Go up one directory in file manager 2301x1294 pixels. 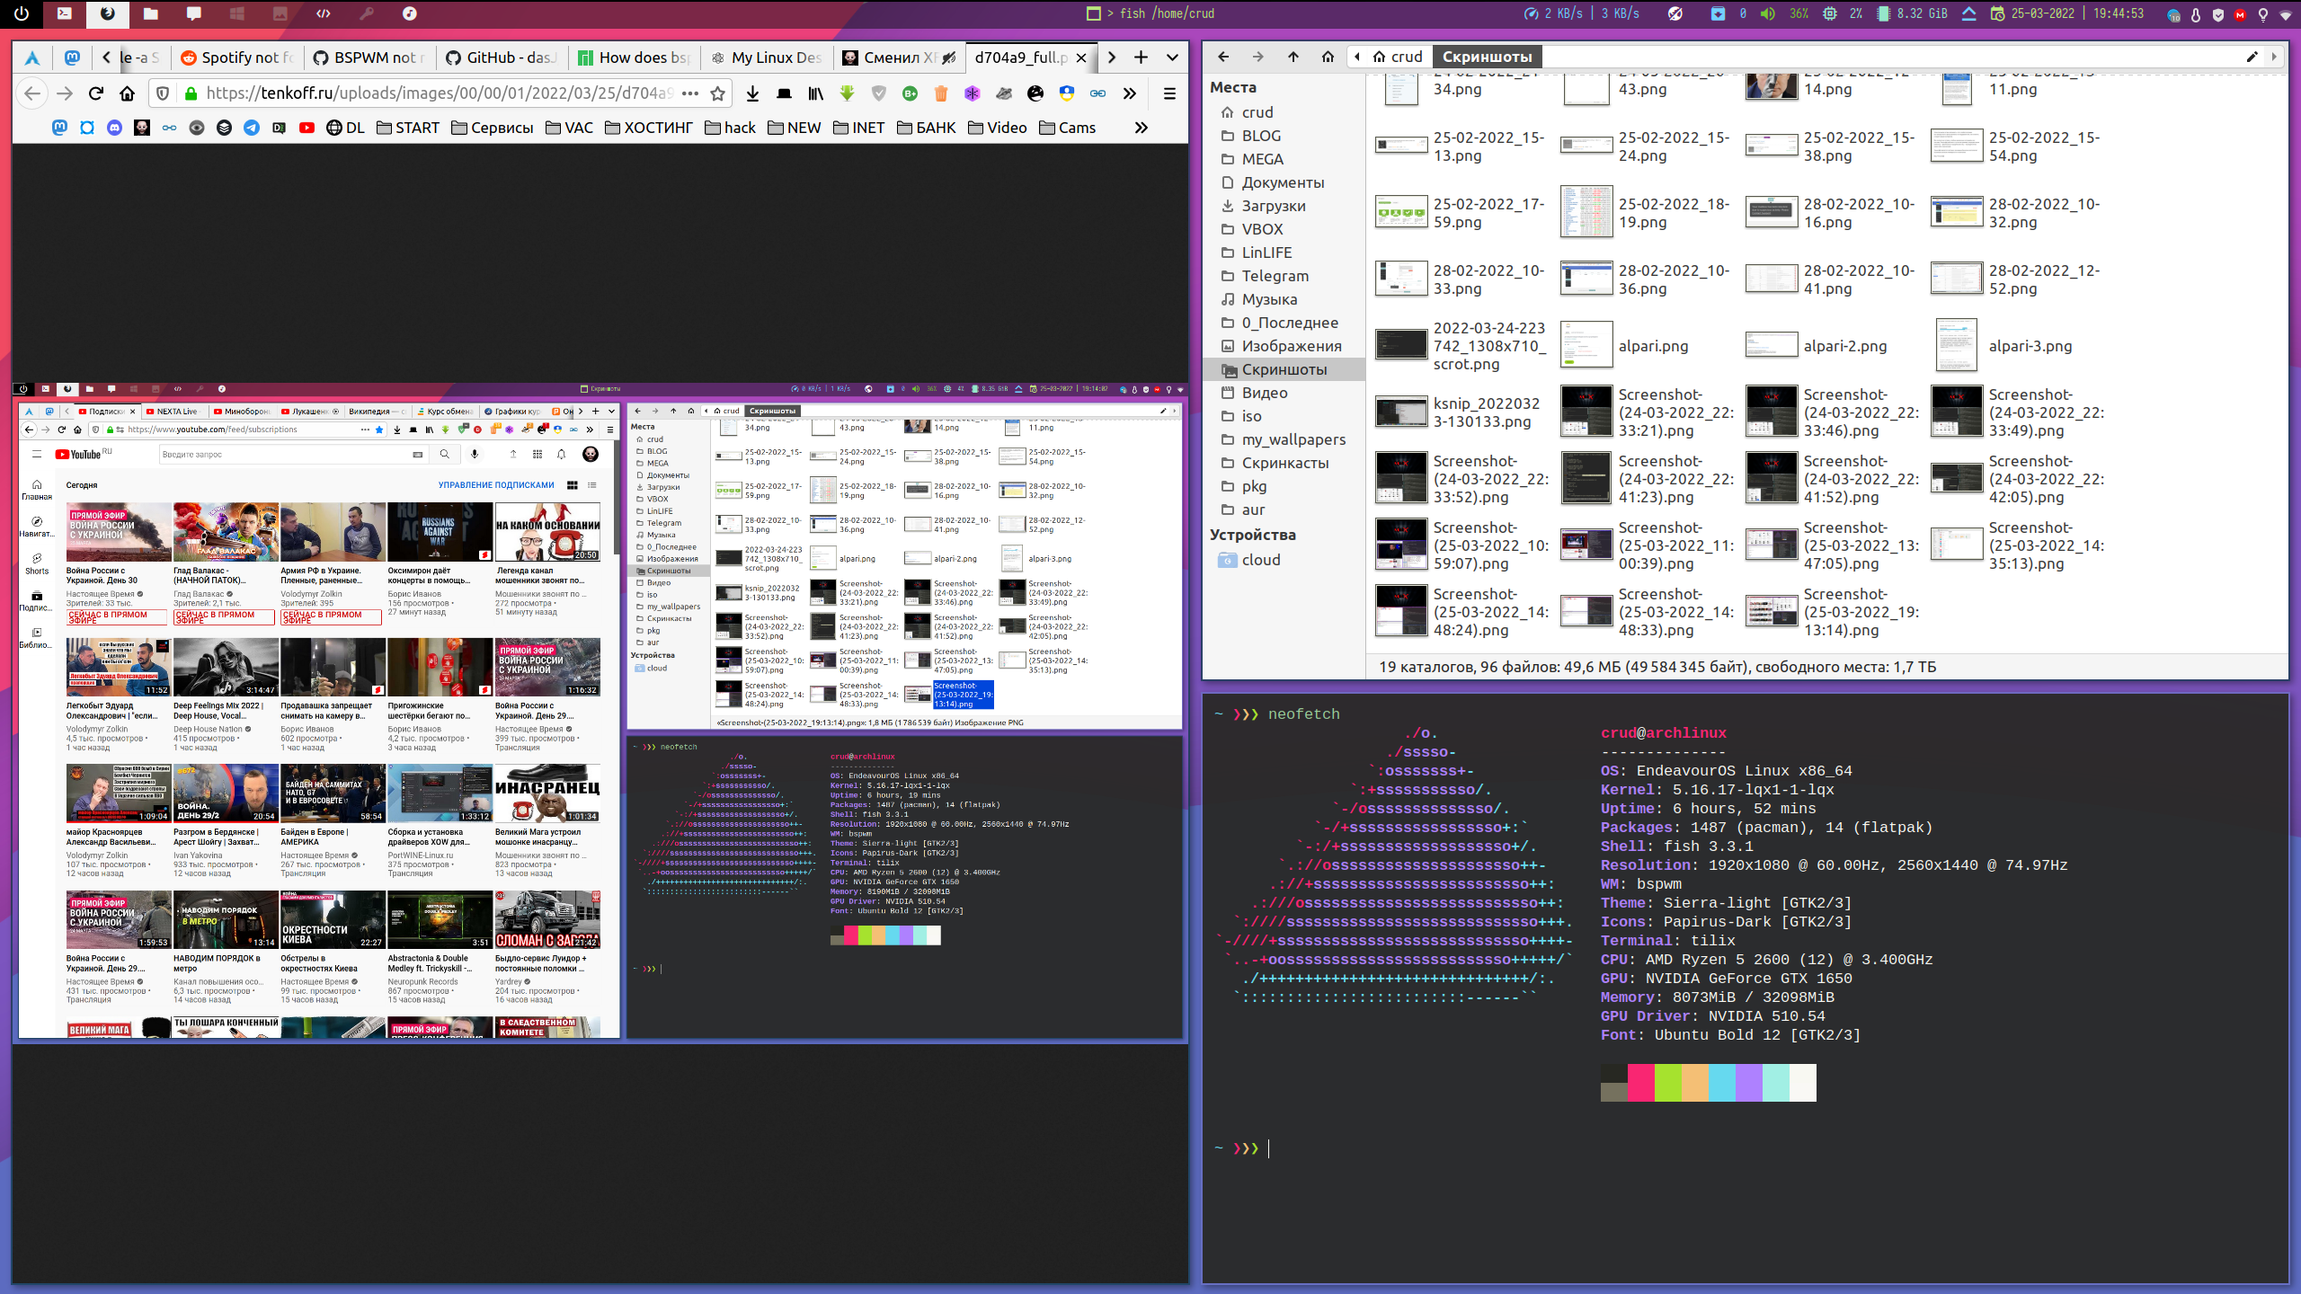(1293, 57)
